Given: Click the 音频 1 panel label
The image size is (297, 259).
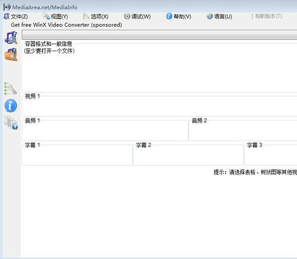Looking at the screenshot, I should [x=32, y=120].
